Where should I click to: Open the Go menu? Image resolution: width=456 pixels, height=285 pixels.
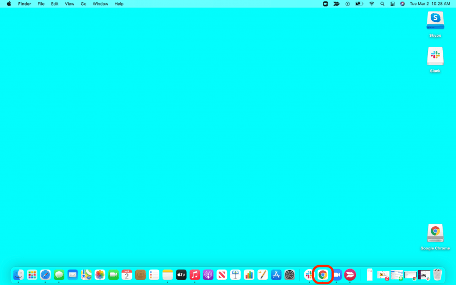(x=84, y=4)
